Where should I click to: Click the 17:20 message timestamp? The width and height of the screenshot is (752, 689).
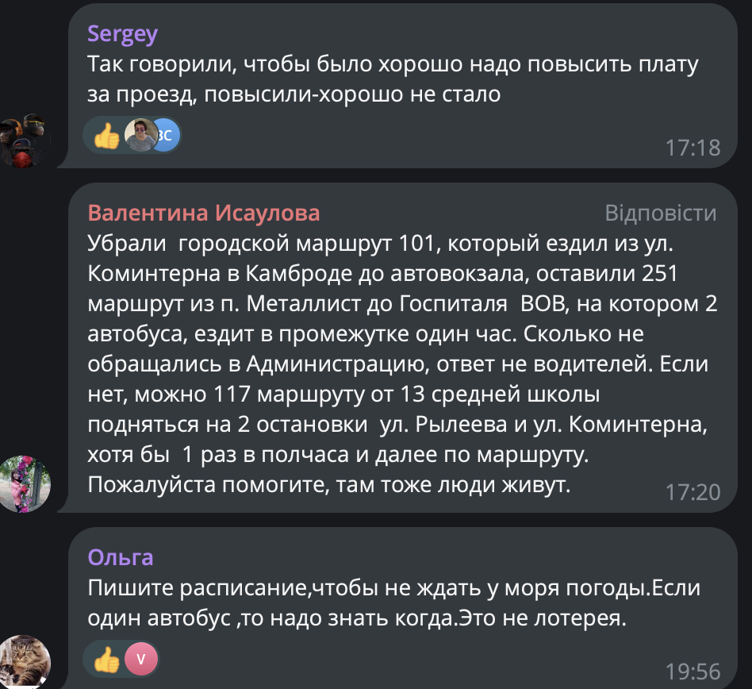pyautogui.click(x=693, y=492)
